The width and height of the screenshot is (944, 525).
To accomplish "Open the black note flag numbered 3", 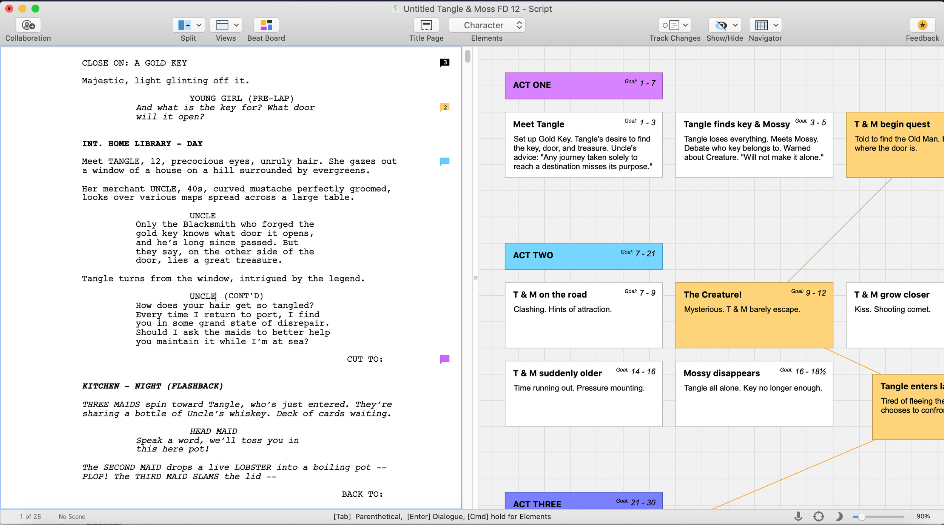I will pos(445,62).
